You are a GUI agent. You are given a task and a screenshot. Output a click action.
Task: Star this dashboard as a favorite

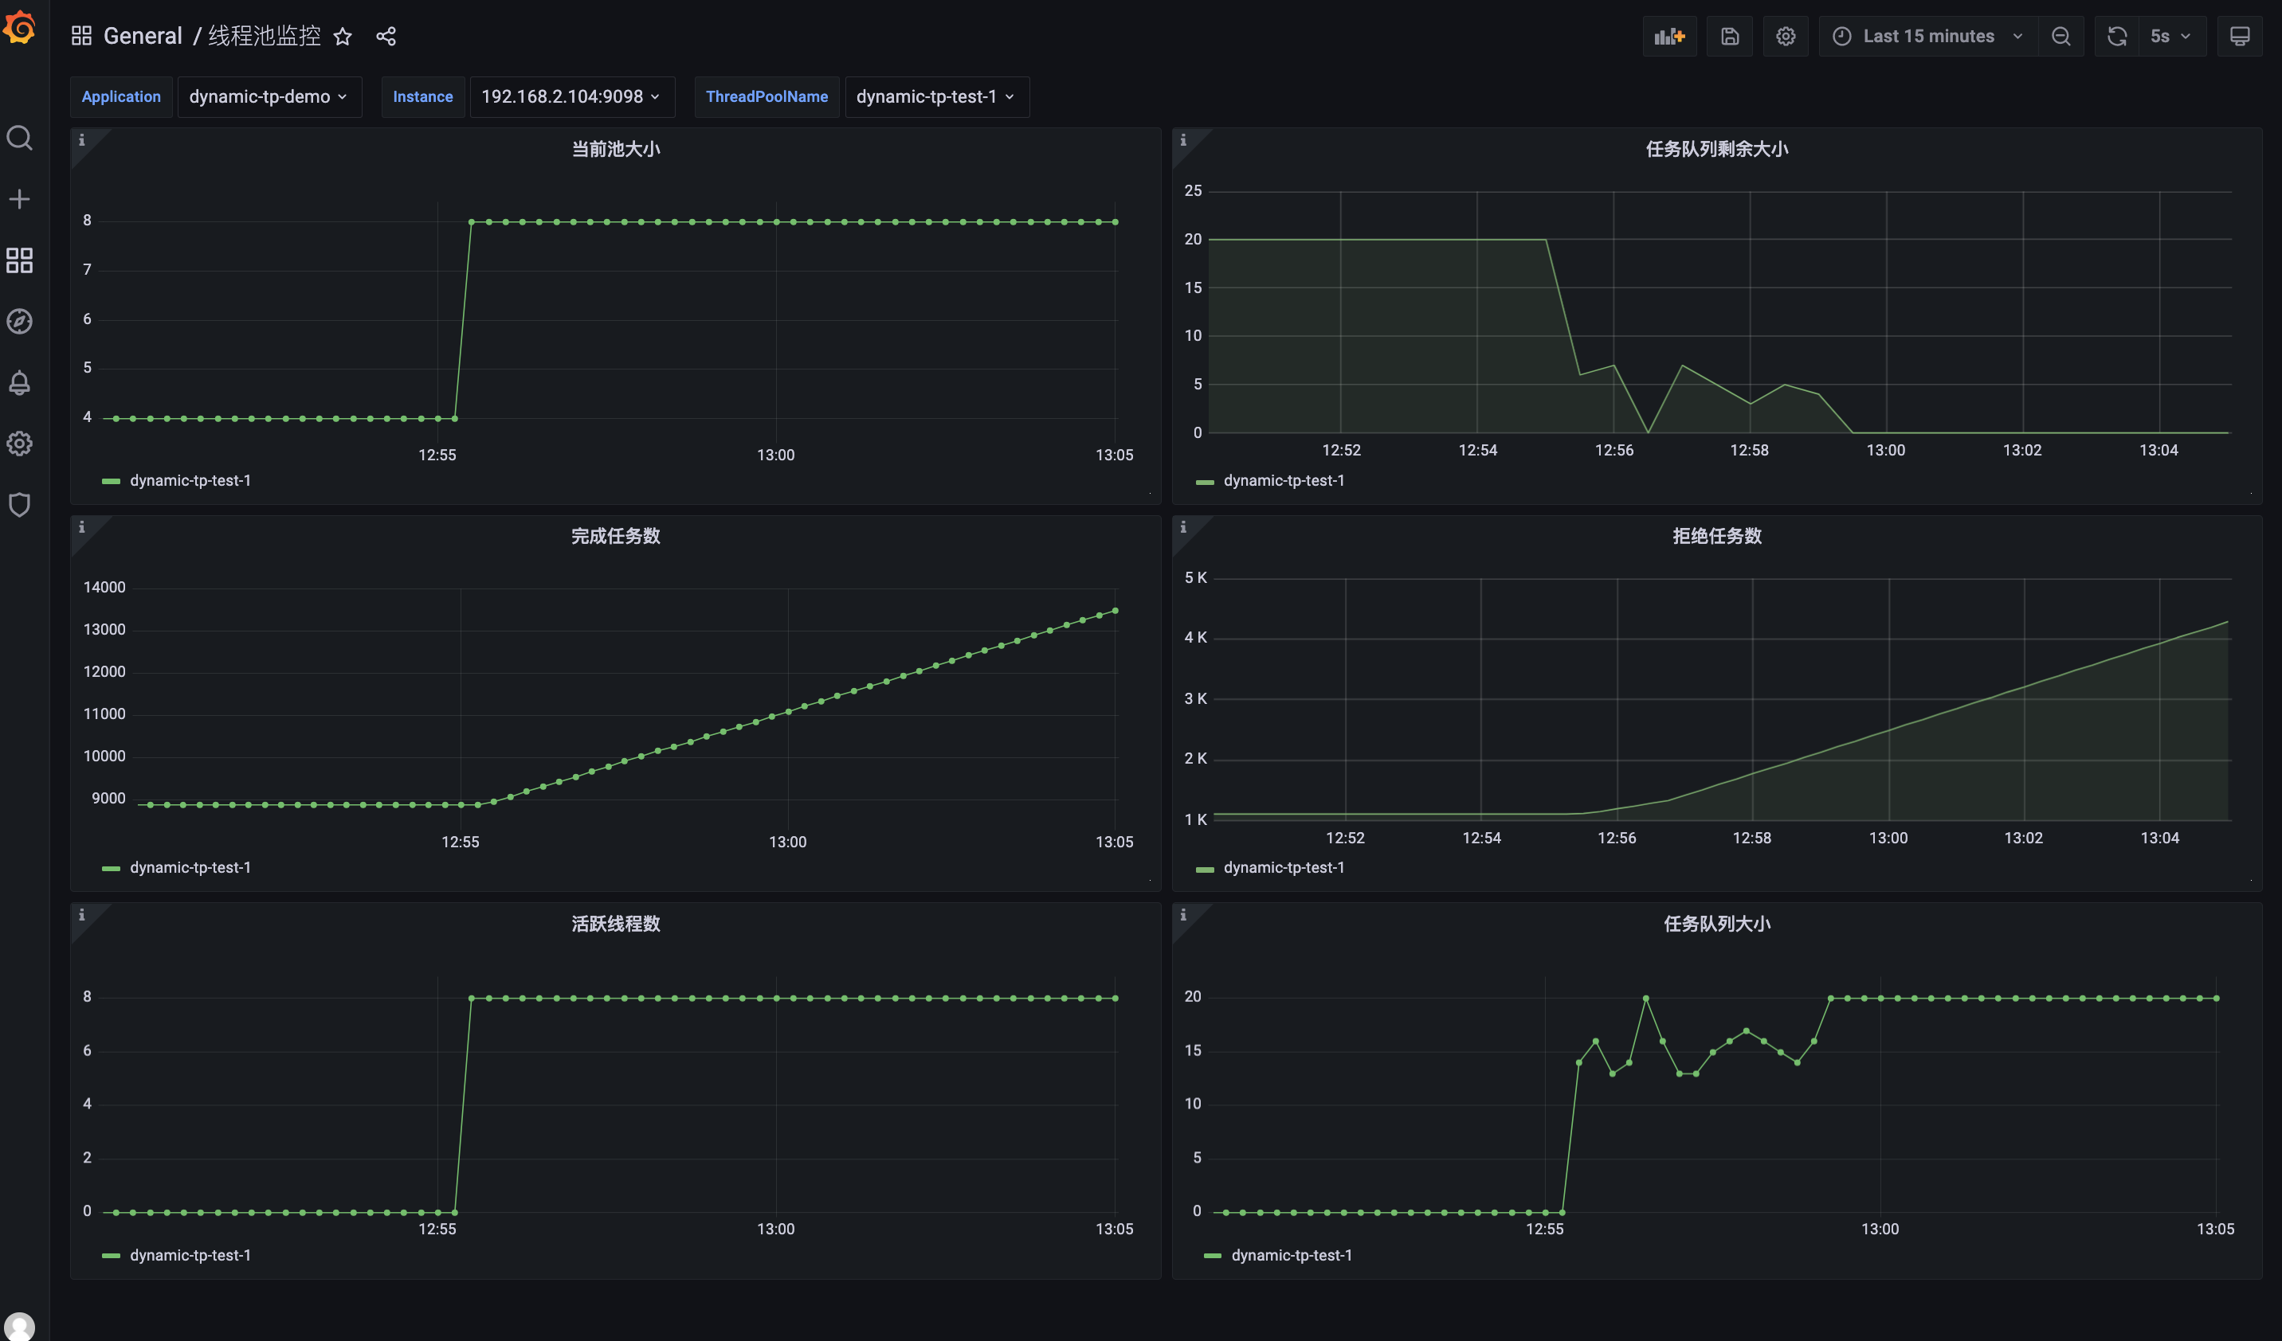(x=343, y=36)
